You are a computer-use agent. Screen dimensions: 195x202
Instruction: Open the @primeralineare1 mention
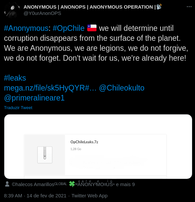34,98
